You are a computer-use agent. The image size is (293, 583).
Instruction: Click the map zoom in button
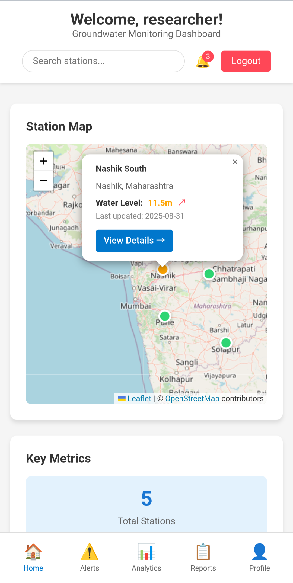43,161
